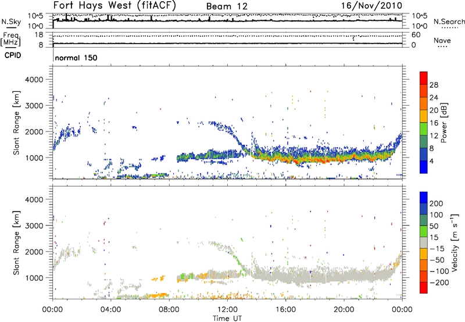
Task: Click the 'N.Search' legend label
Action: 449,22
